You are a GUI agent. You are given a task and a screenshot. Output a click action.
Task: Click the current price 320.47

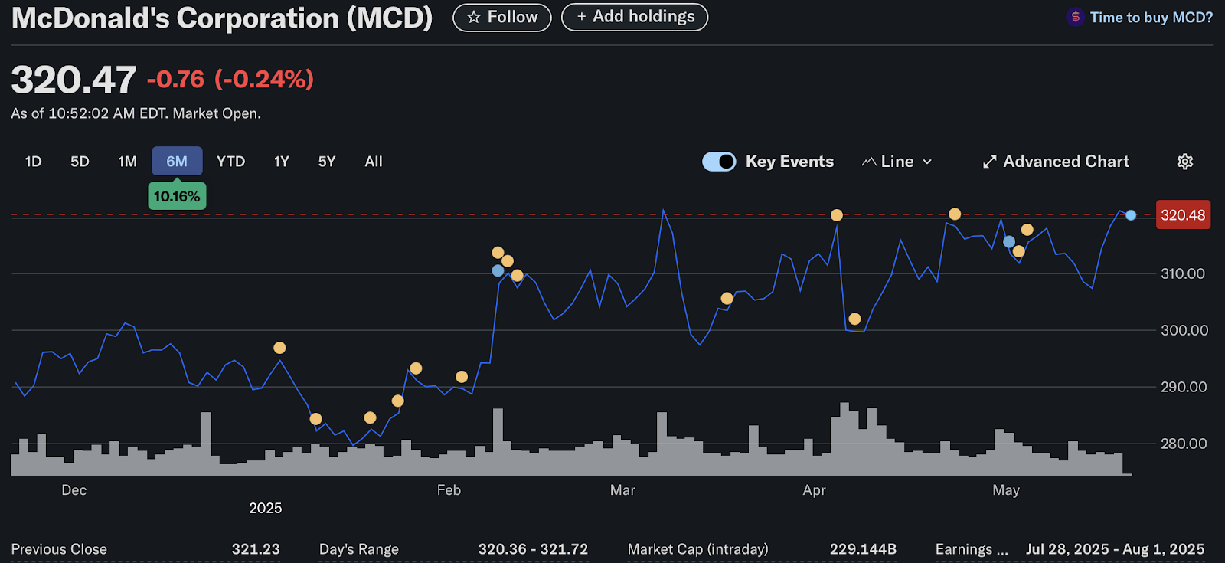coord(73,80)
